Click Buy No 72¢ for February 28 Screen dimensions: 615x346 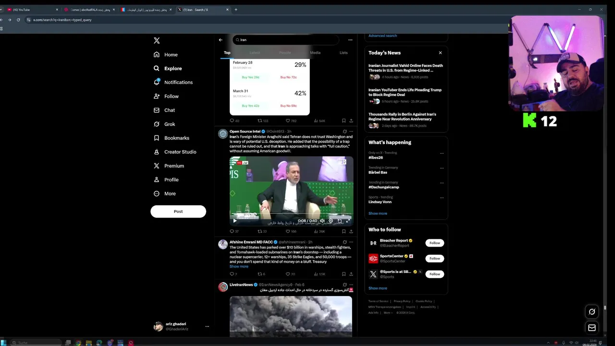point(288,77)
